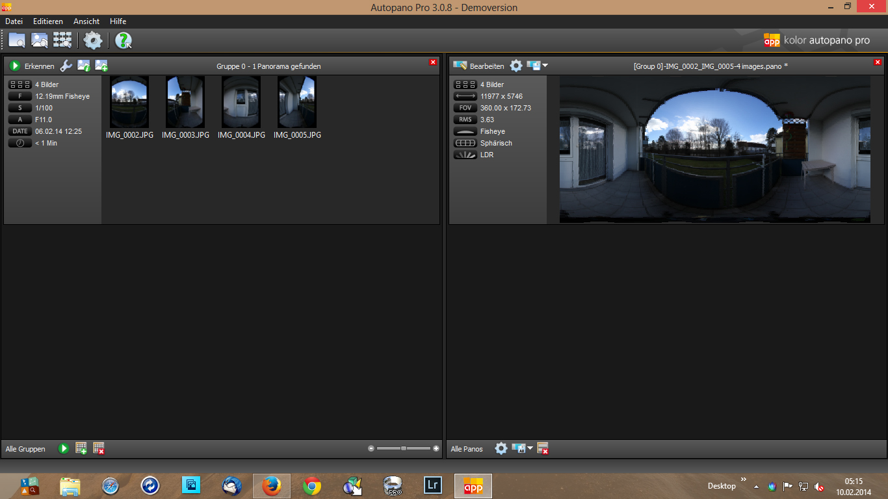Expand the save dropdown arrow beside Alle Panos
This screenshot has height=499, width=888.
pyautogui.click(x=530, y=448)
